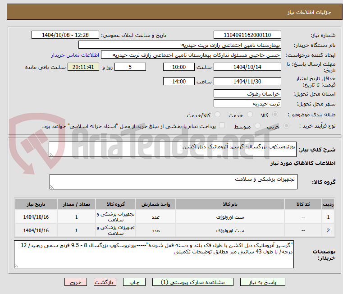The height and width of the screenshot is (294, 343).
Task: Click date 1404/10/16 in row 1
Action: click(x=36, y=217)
